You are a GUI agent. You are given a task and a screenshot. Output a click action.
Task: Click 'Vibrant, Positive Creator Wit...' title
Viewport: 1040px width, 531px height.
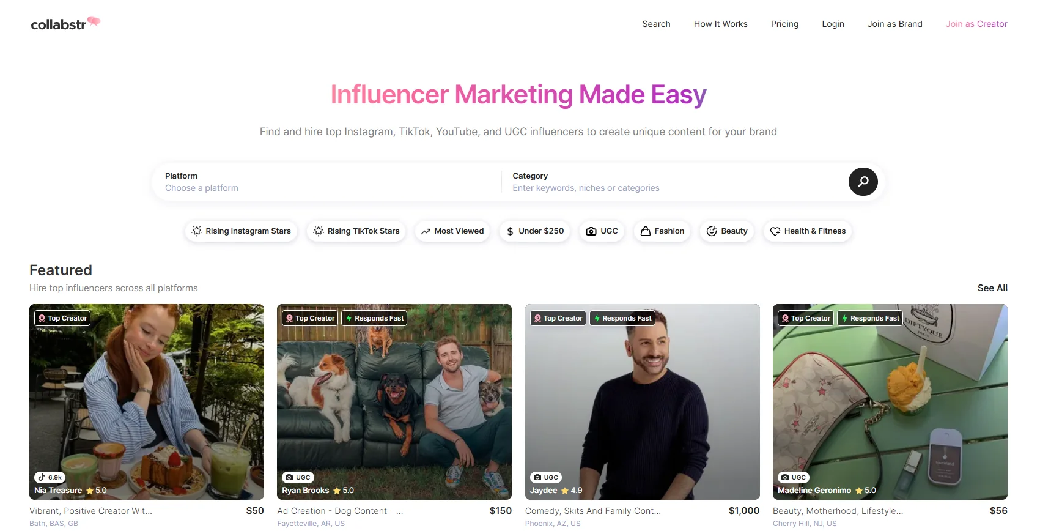click(90, 511)
